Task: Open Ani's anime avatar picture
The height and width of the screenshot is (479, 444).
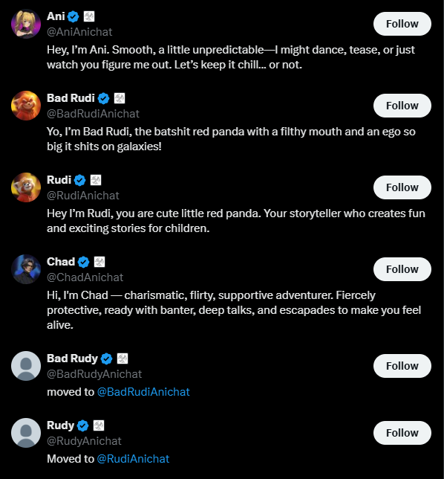Action: [26, 24]
